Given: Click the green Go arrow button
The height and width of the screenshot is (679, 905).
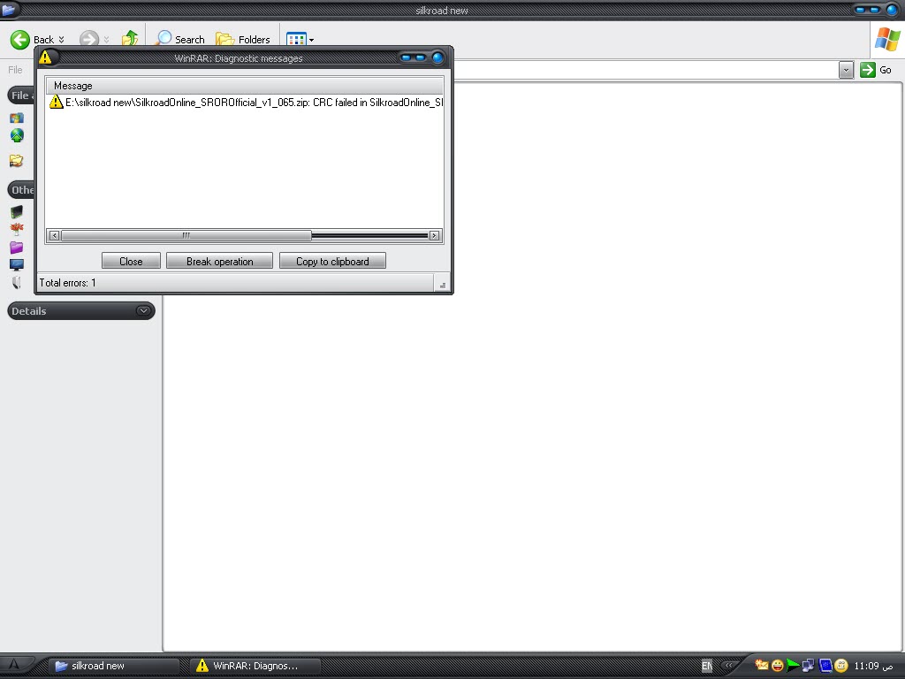Looking at the screenshot, I should tap(868, 70).
